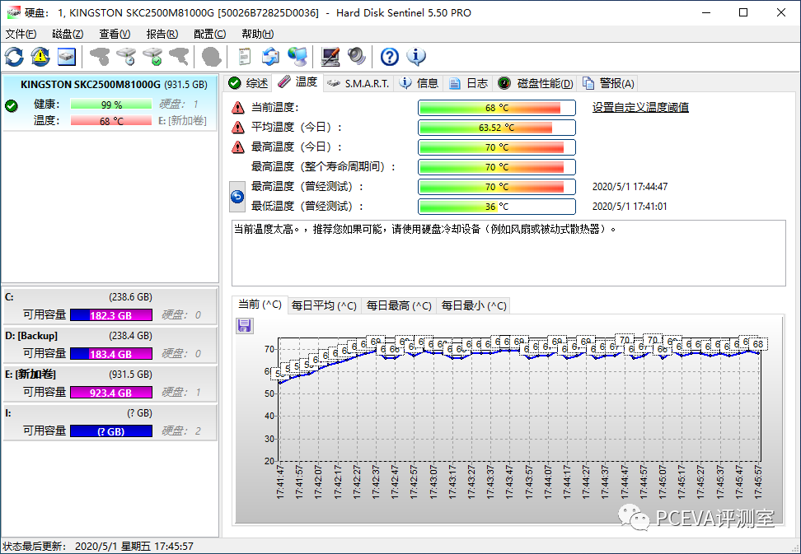Click warning triangle beside 平均温度 (今日)
The height and width of the screenshot is (554, 801).
237,127
